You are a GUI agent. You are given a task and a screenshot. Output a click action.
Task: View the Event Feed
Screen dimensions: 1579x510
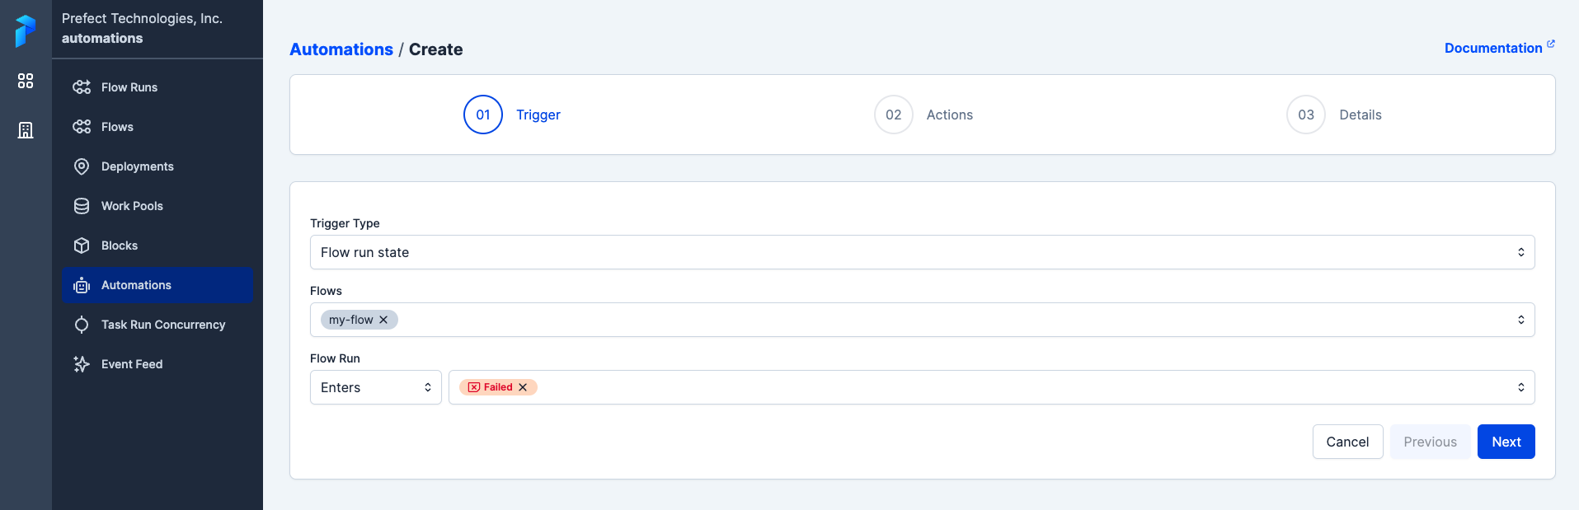(x=157, y=364)
